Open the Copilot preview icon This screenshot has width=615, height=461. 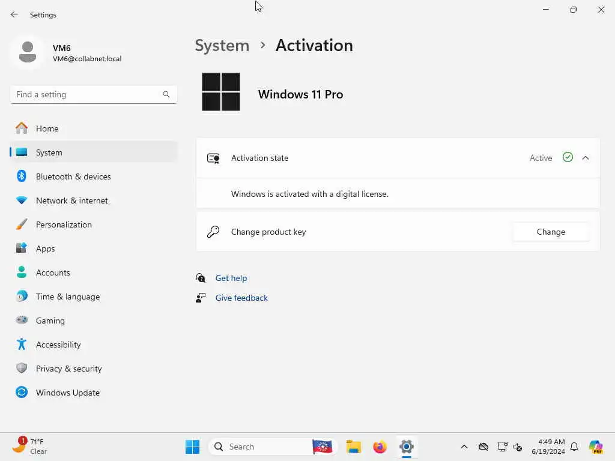596,447
